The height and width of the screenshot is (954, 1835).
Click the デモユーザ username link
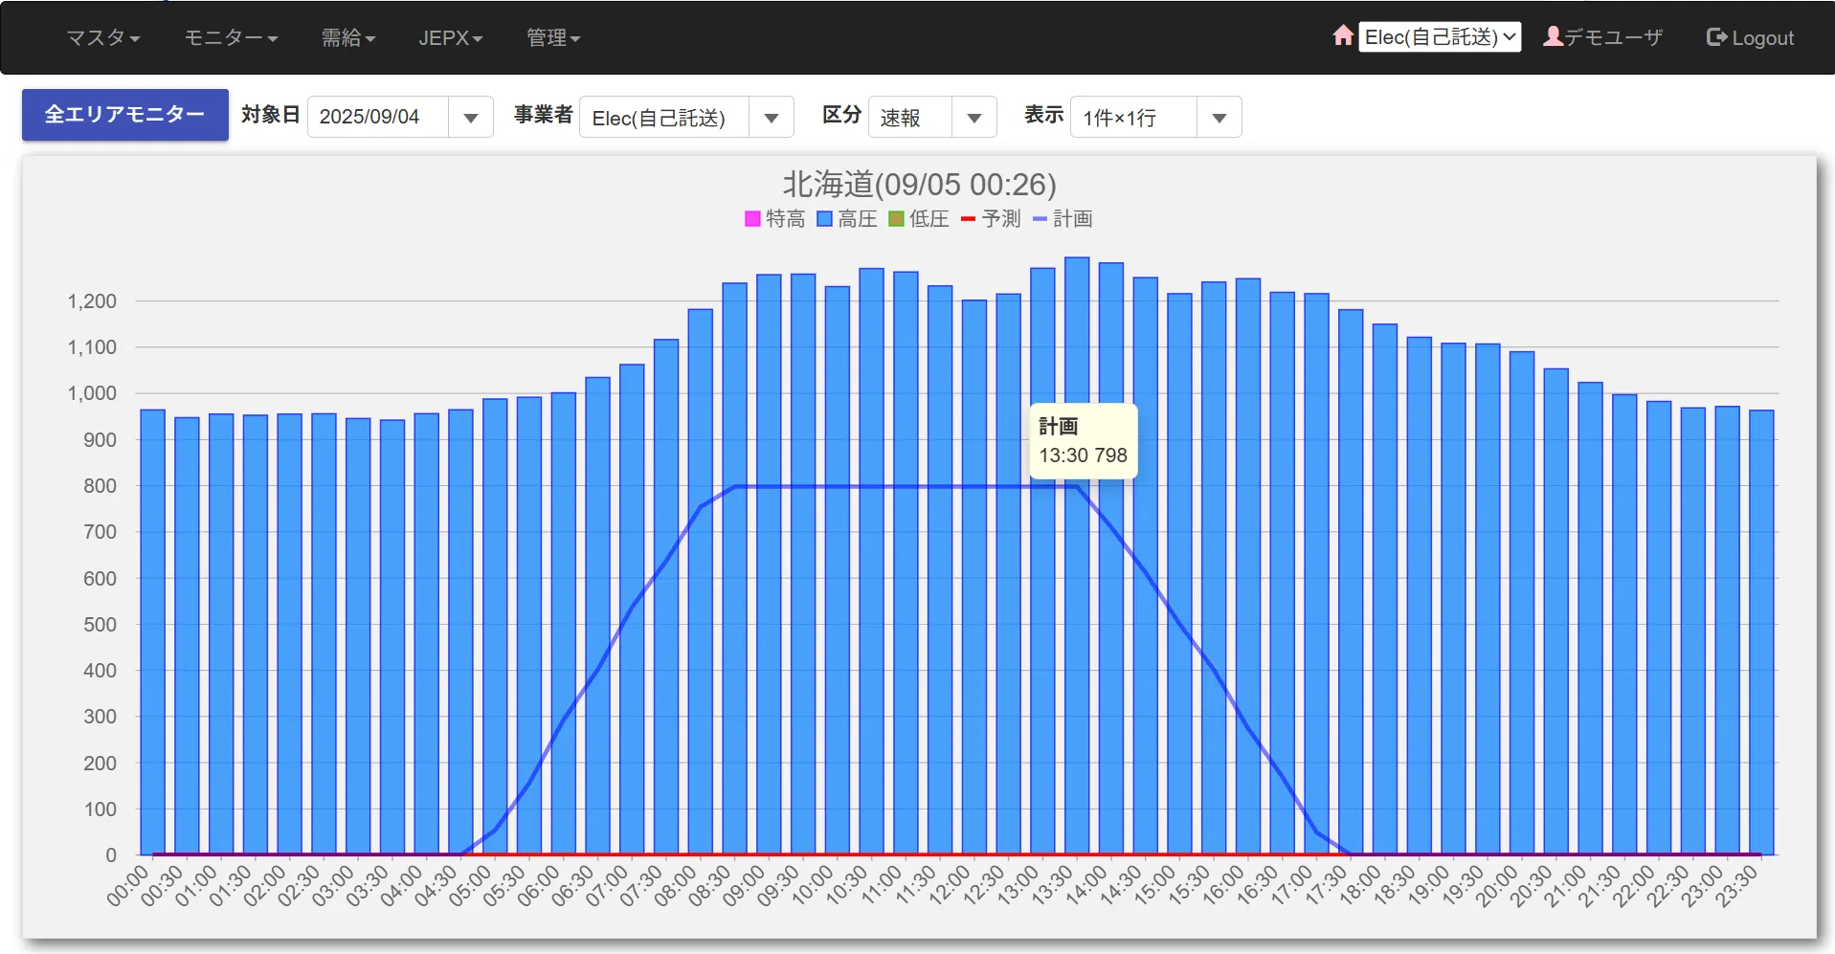[1613, 37]
